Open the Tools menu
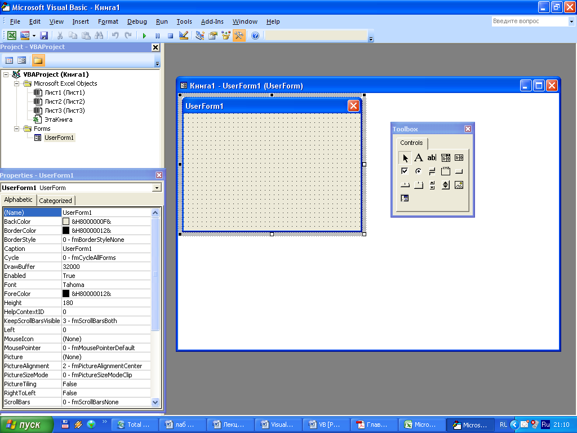Viewport: 577px width, 433px height. click(184, 22)
